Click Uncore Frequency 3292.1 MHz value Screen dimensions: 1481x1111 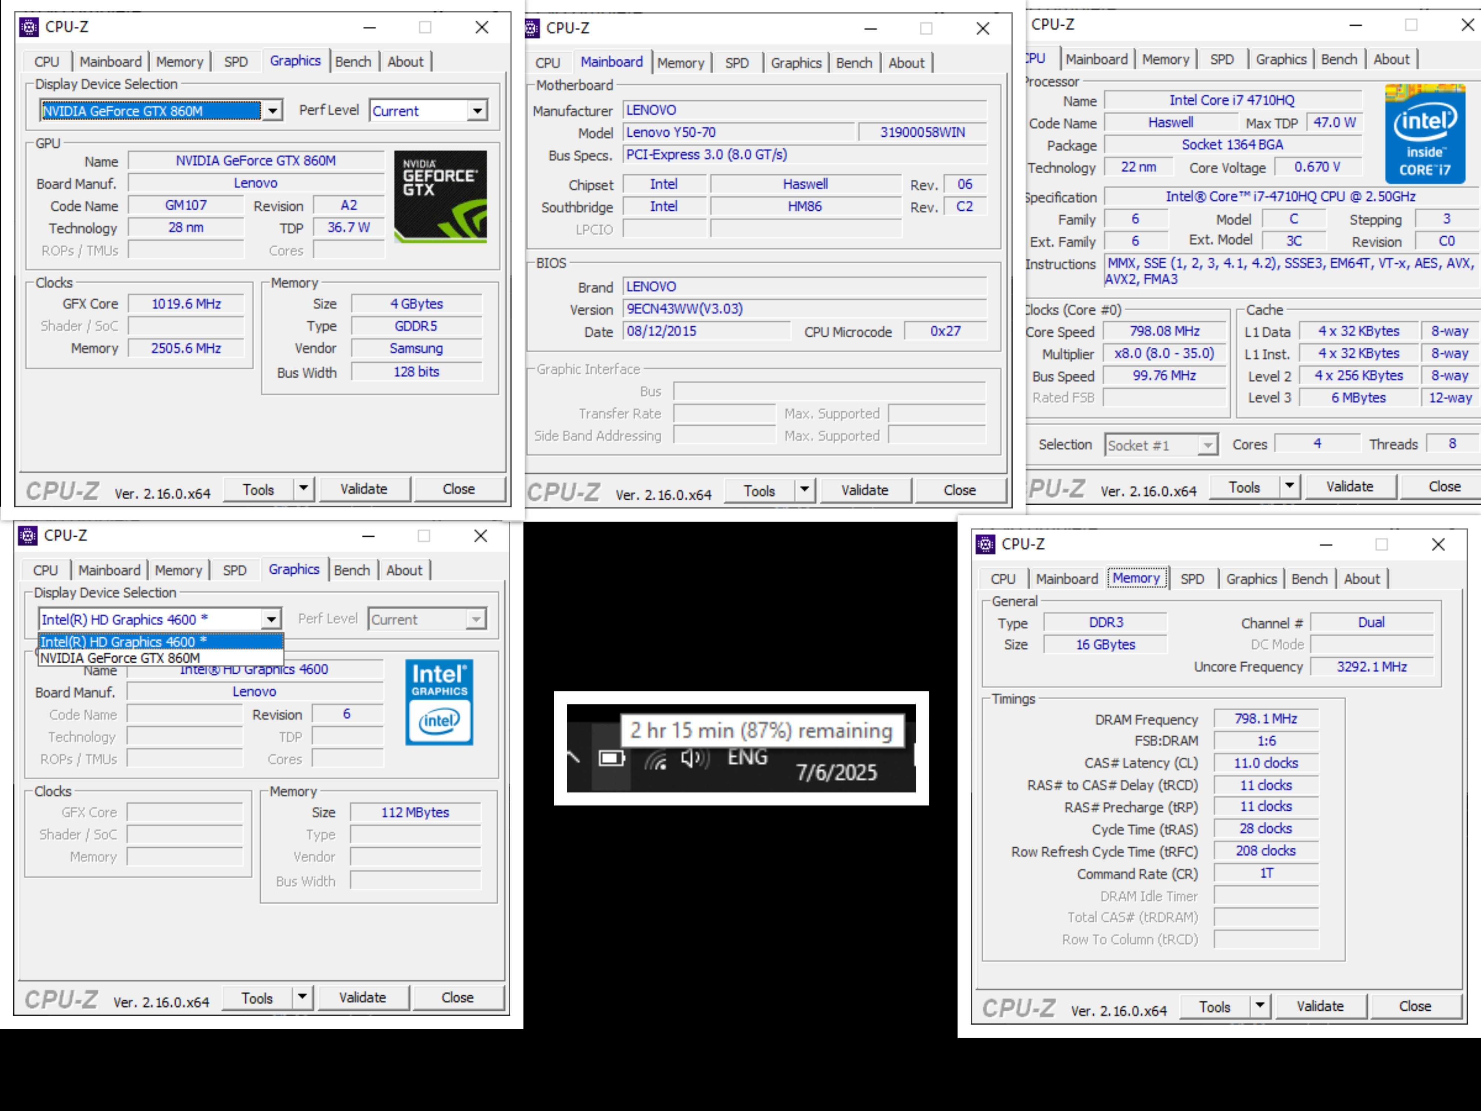tap(1371, 666)
